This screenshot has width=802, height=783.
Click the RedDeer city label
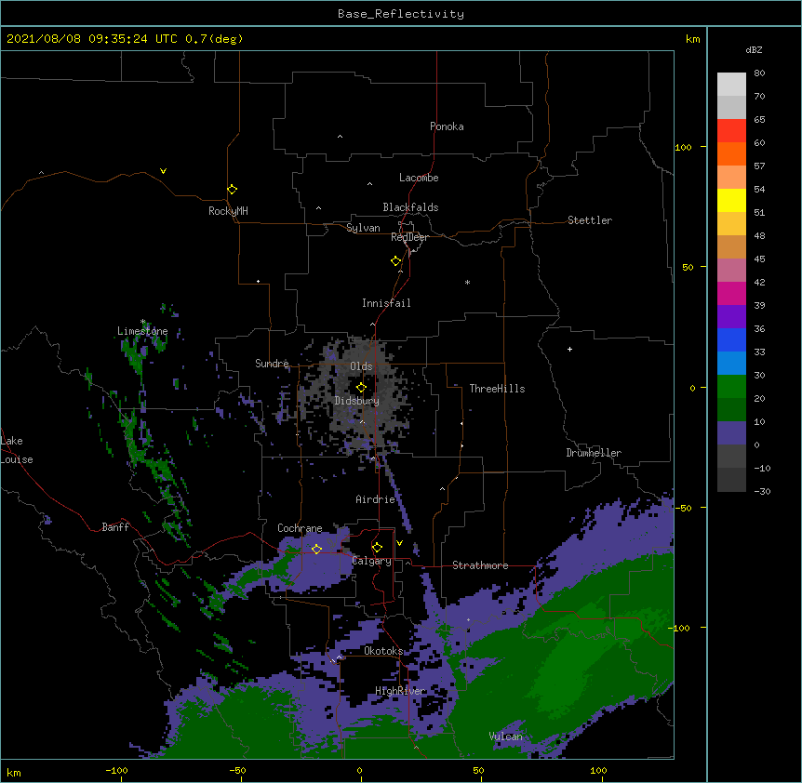click(x=409, y=237)
